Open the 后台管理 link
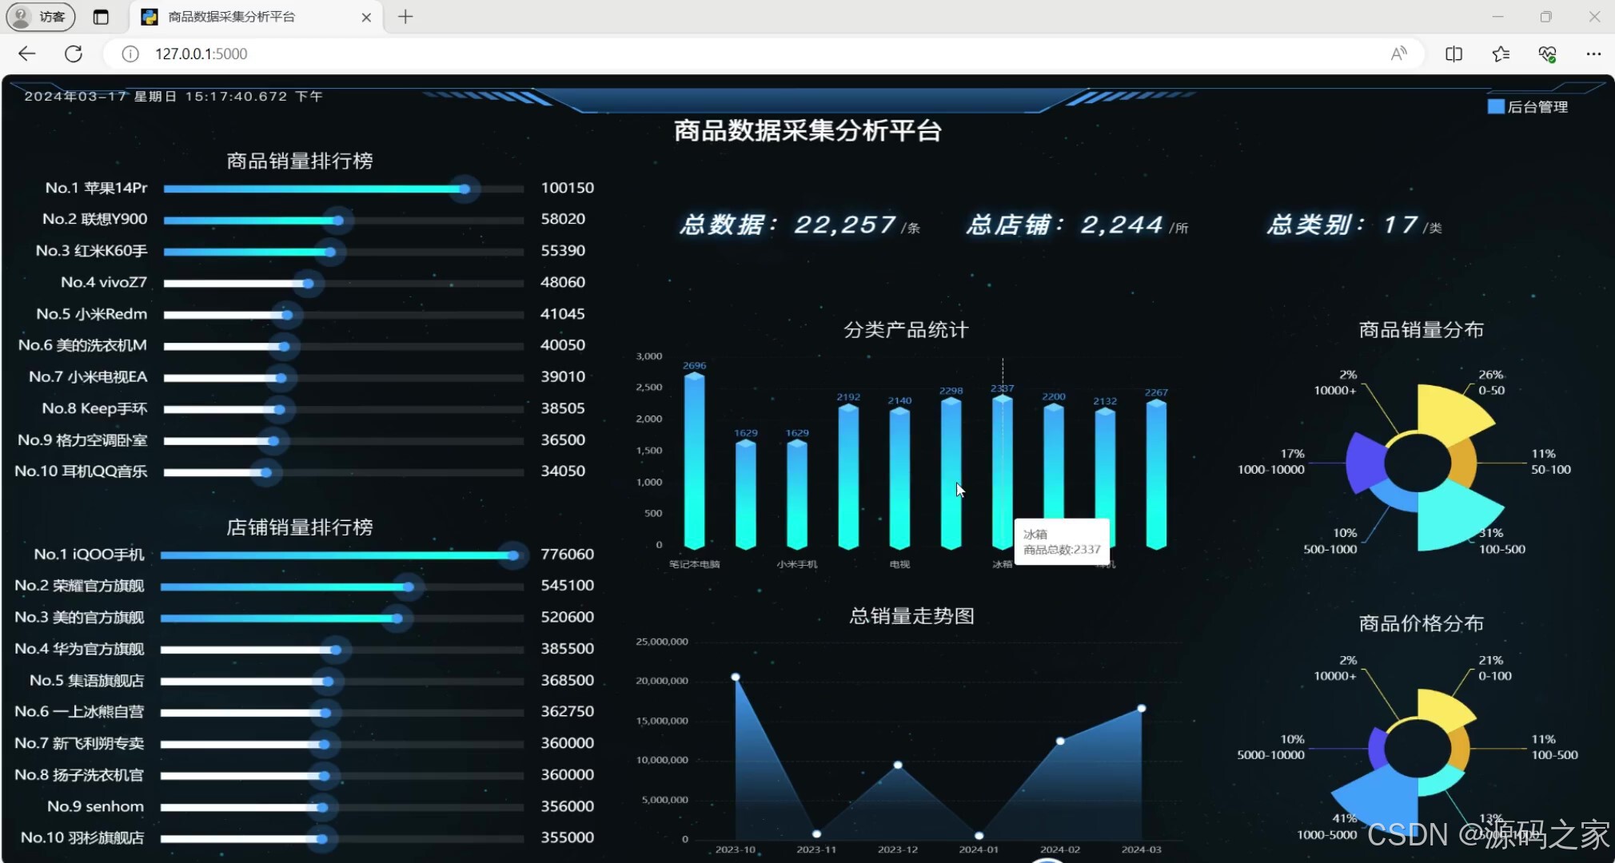 click(1536, 107)
